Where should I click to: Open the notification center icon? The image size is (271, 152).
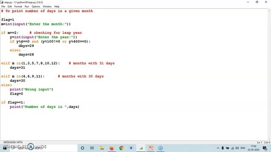tap(265, 148)
